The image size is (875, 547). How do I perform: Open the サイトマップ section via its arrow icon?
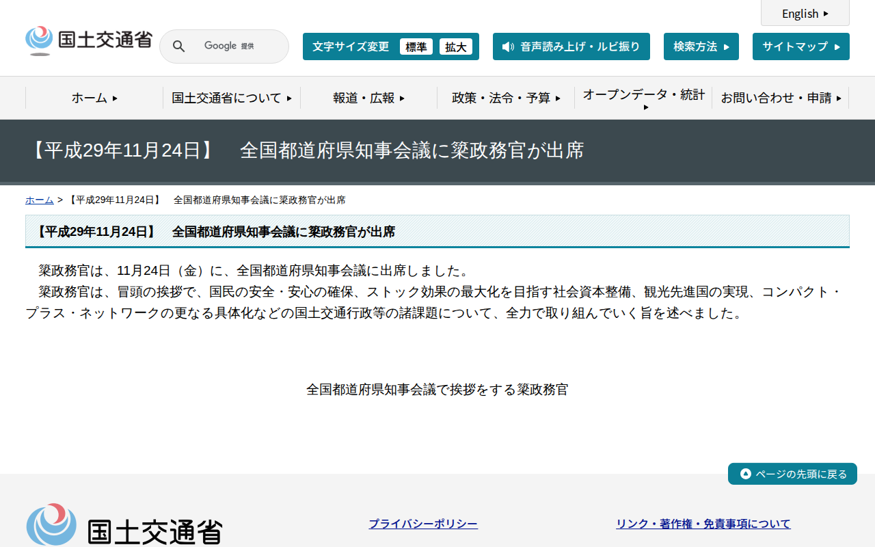(839, 46)
